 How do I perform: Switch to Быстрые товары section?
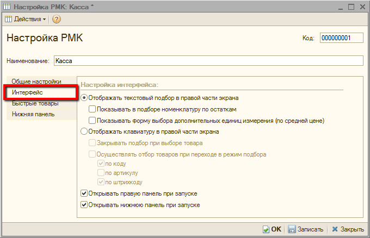(35, 104)
